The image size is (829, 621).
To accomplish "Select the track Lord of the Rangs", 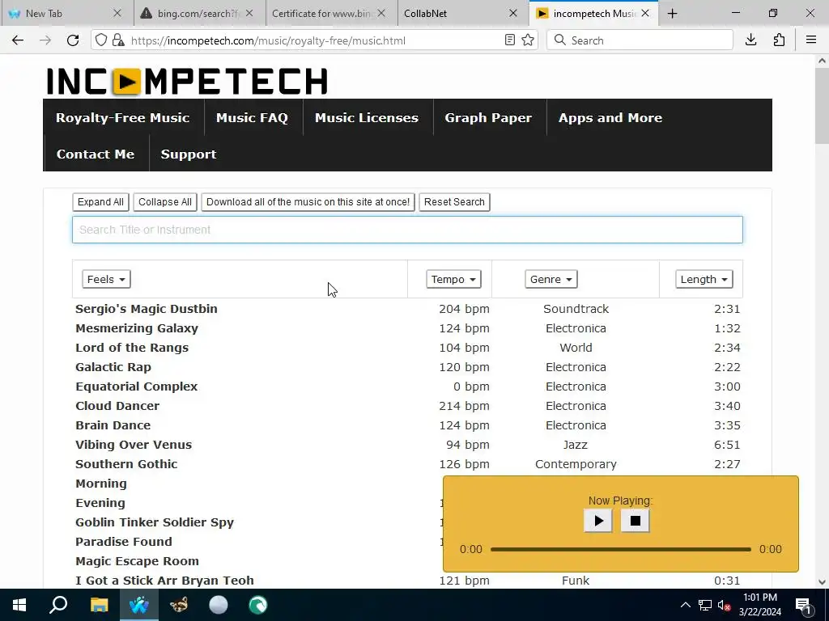I will point(132,348).
